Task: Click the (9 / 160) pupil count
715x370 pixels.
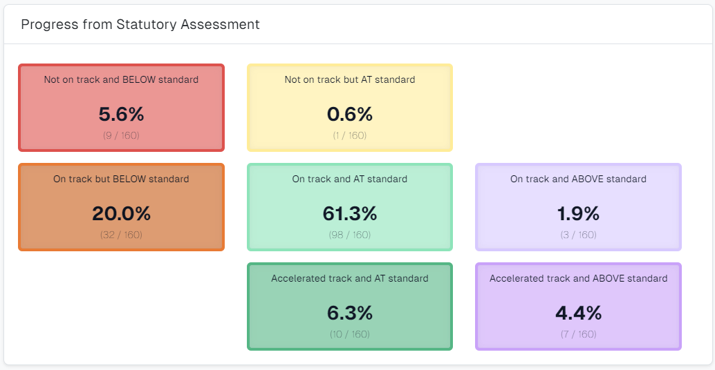Action: 121,135
